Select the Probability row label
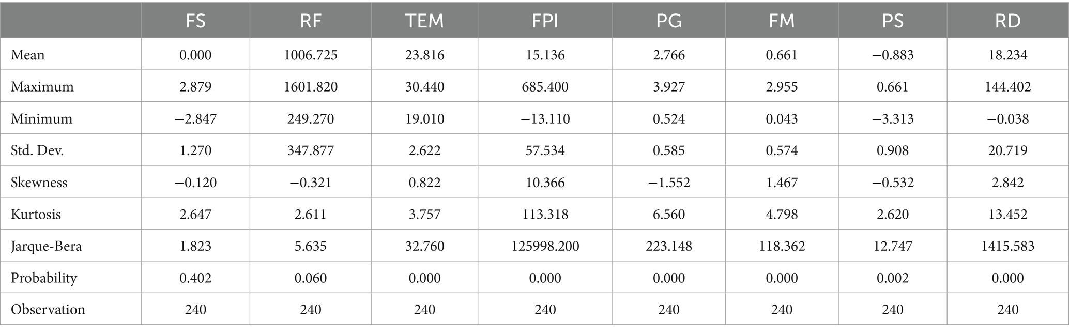 [x=44, y=278]
